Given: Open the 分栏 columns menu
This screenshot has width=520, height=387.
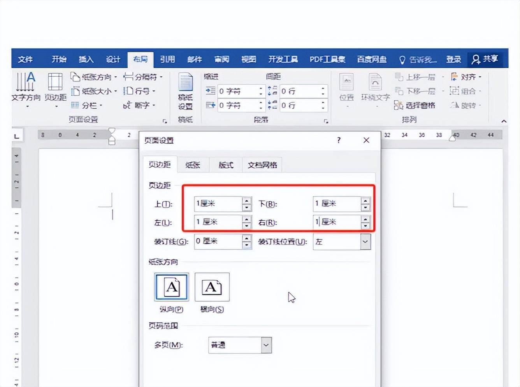Looking at the screenshot, I should click(87, 105).
